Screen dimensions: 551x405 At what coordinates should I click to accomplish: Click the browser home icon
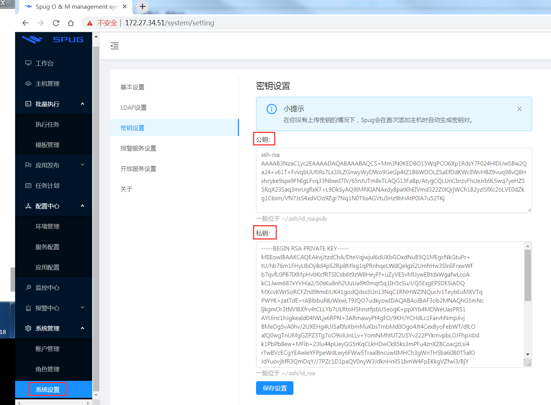[x=71, y=23]
